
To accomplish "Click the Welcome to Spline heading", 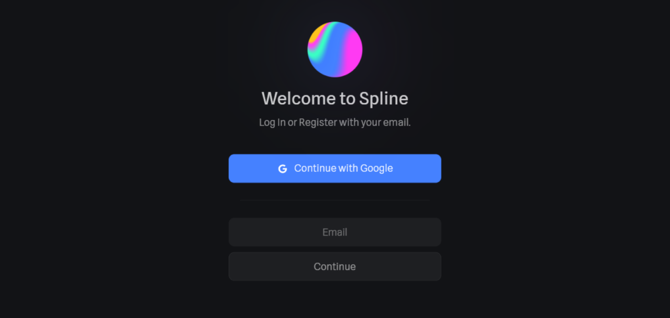I will pos(335,98).
